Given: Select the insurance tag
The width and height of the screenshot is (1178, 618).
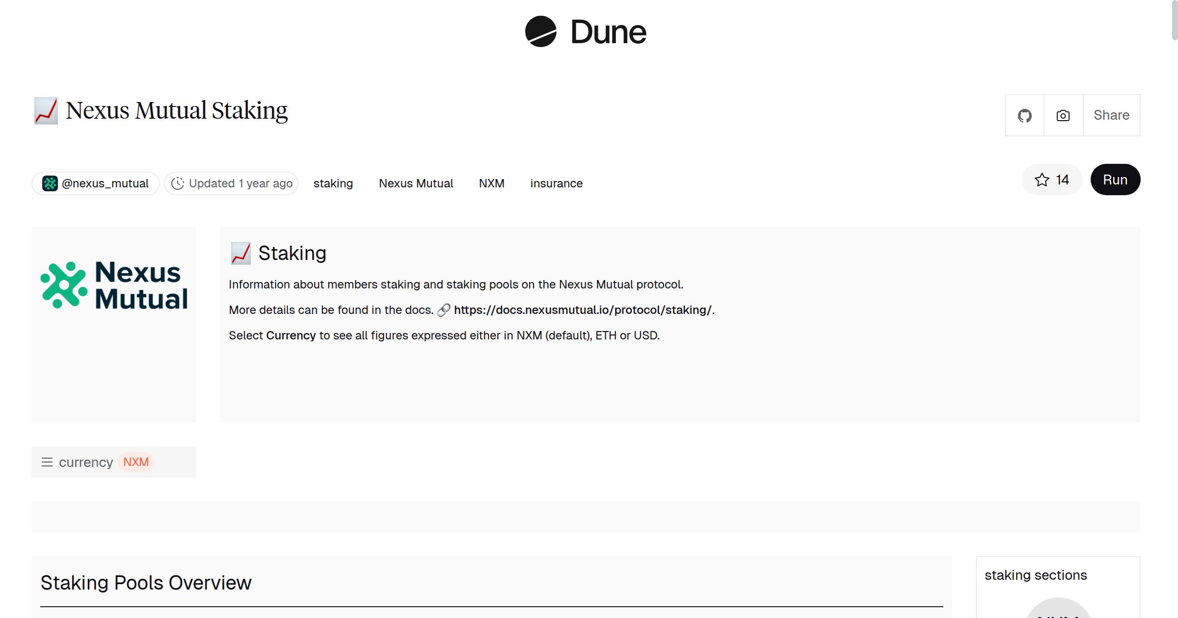Looking at the screenshot, I should [x=556, y=183].
